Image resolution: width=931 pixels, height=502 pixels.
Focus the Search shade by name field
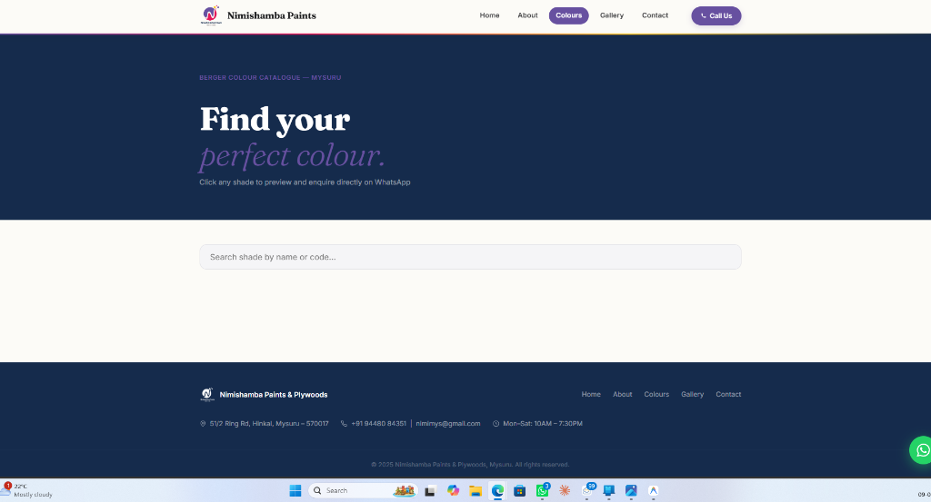[470, 257]
